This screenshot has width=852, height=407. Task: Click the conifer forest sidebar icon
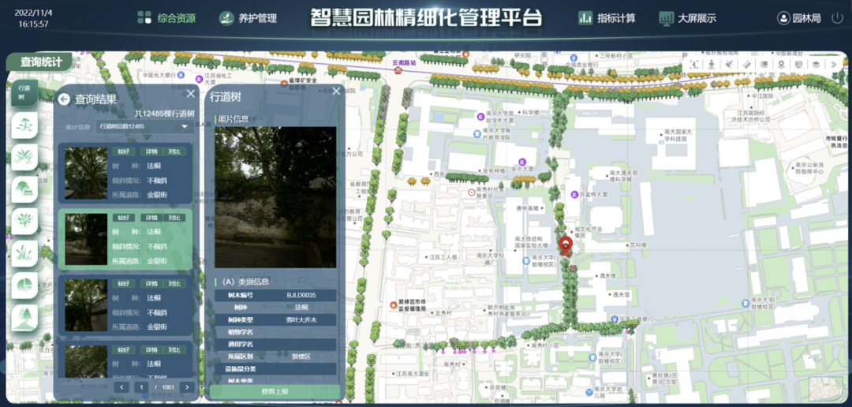pos(24,318)
